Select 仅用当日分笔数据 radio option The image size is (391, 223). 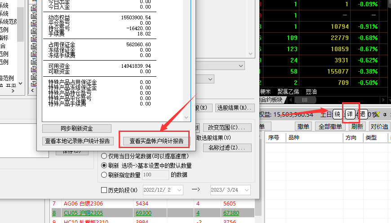coord(104,156)
